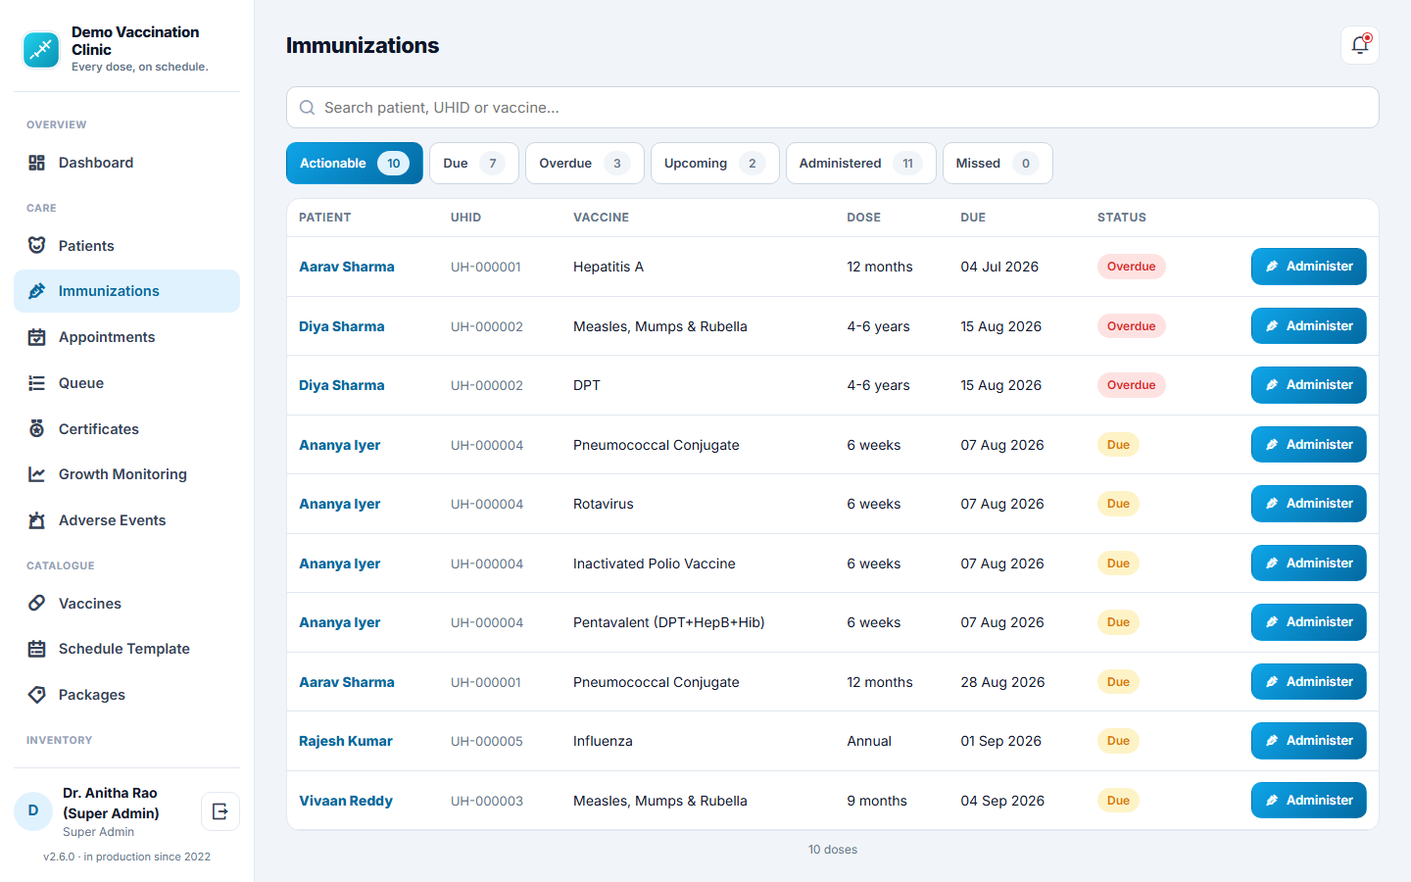Click the Queue list icon
This screenshot has height=882, width=1411.
coord(37,383)
